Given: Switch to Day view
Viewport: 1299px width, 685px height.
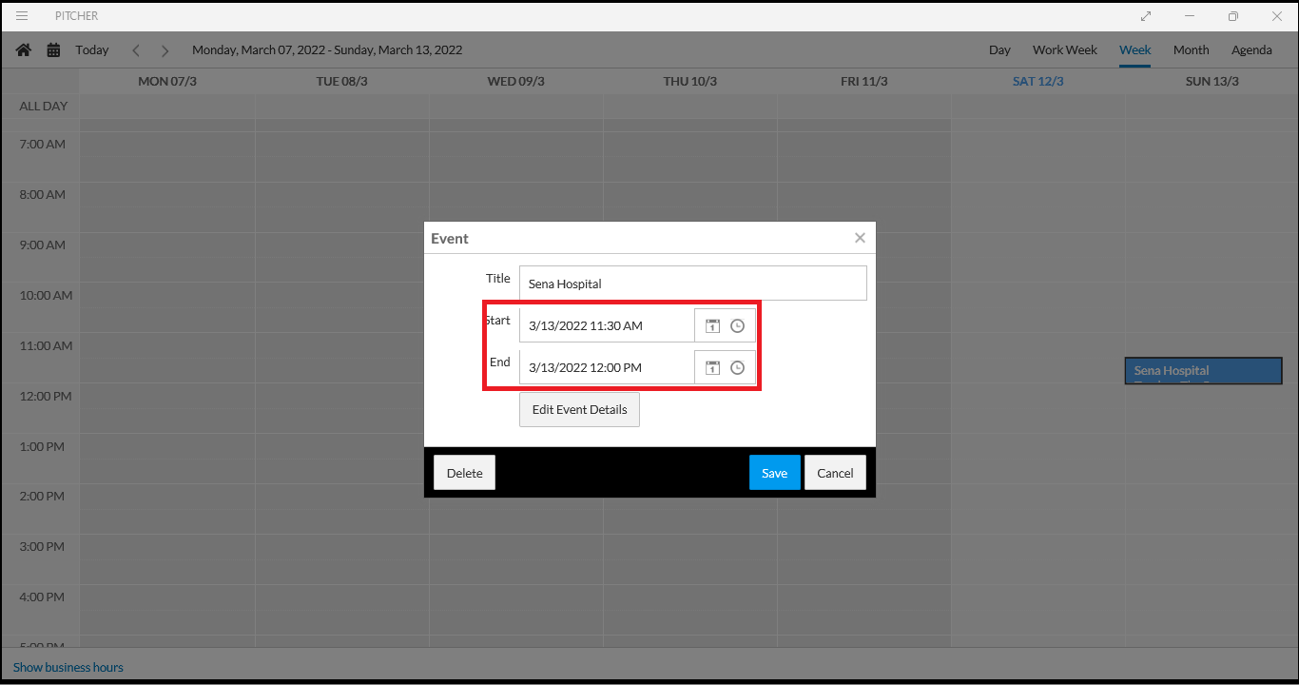Looking at the screenshot, I should [x=999, y=50].
